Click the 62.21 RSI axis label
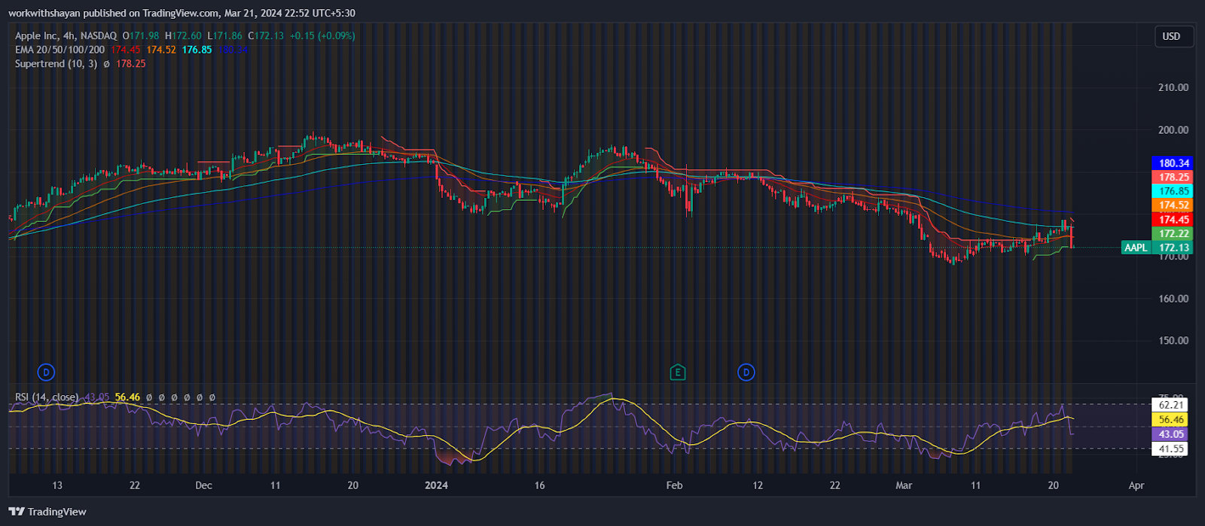The width and height of the screenshot is (1205, 526). click(x=1171, y=405)
